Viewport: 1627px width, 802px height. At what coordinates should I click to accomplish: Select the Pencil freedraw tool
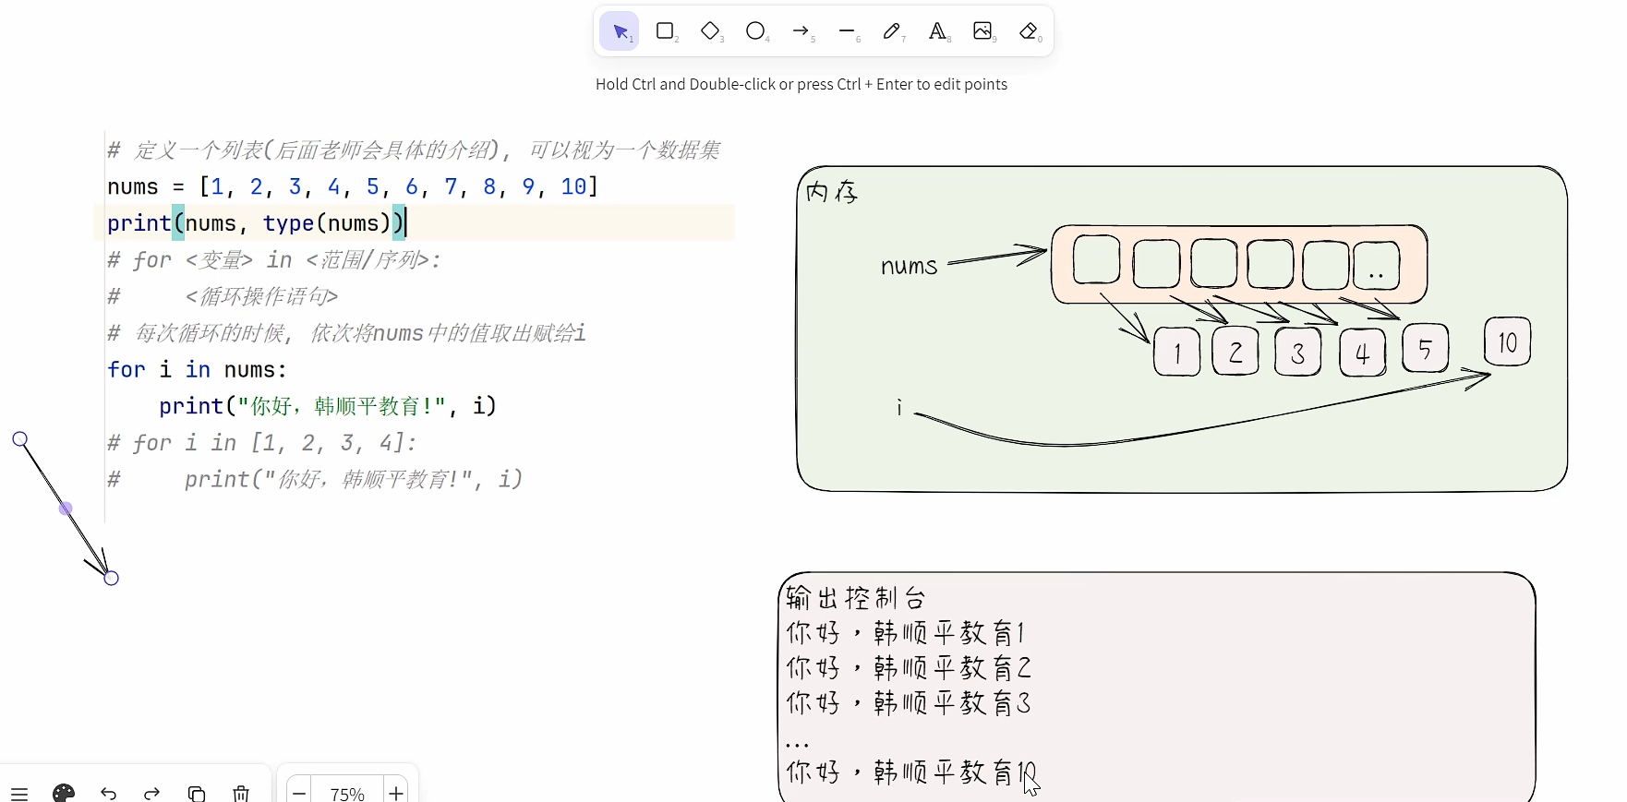click(892, 31)
